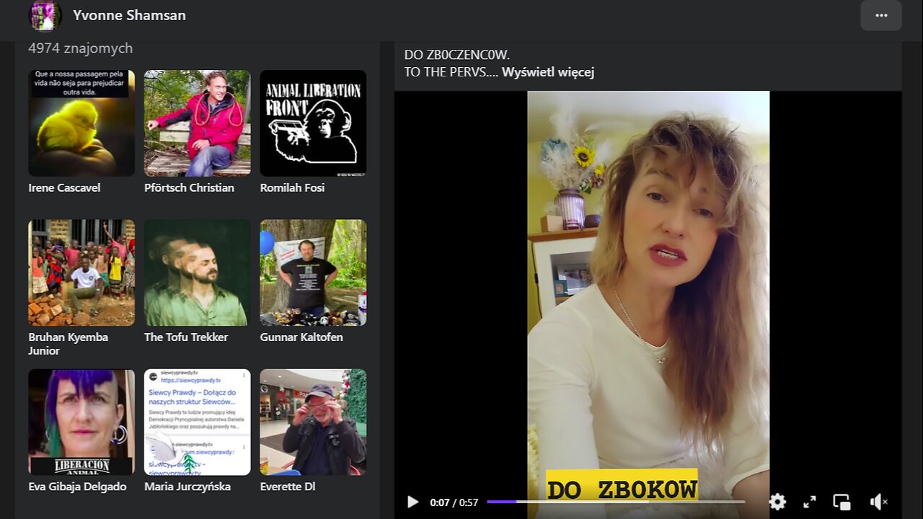The height and width of the screenshot is (519, 923).
Task: Open Yvonne Shamsan profile name
Action: click(129, 15)
